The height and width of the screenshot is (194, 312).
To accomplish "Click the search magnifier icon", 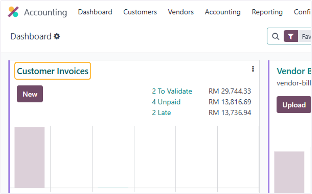I will tap(276, 36).
